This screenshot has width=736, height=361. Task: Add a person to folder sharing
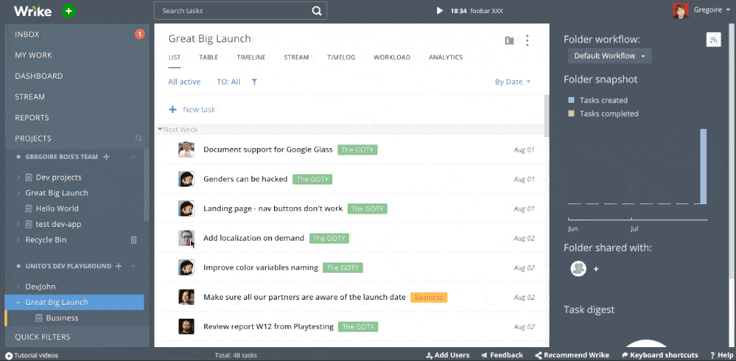(x=596, y=269)
